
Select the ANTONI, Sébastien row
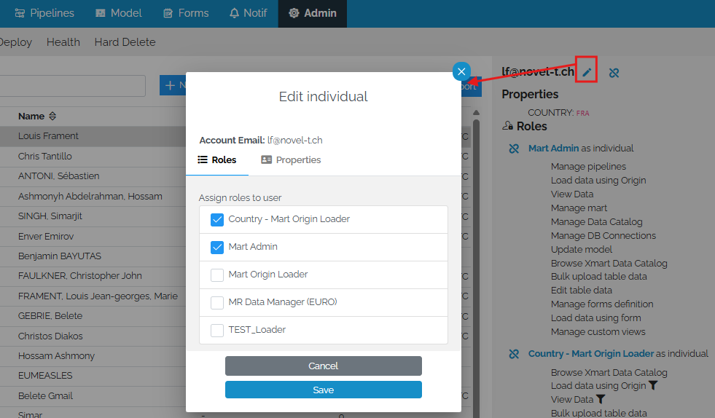pyautogui.click(x=93, y=176)
